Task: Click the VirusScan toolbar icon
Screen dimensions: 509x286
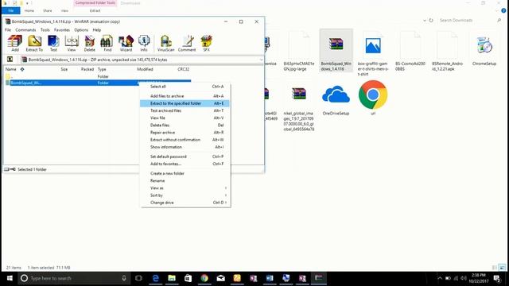Action: pos(166,43)
